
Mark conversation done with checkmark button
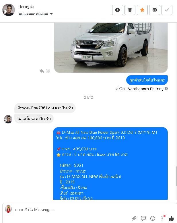tap(167, 10)
